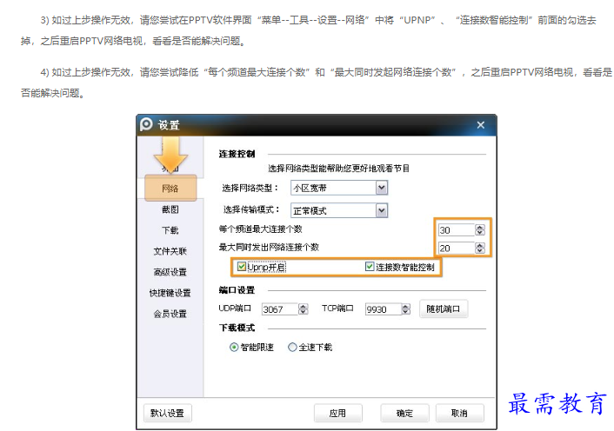This screenshot has height=431, width=614.
Task: Click the 每个频道最大连接个数 value field
Action: coord(456,230)
